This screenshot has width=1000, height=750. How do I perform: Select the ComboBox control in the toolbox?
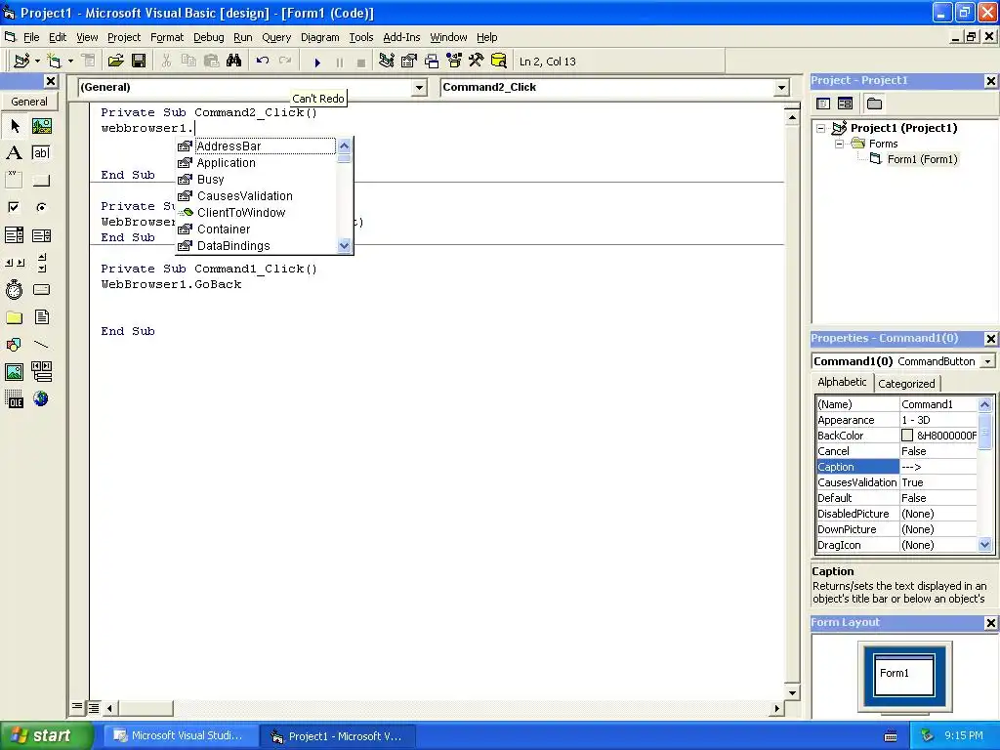point(15,235)
